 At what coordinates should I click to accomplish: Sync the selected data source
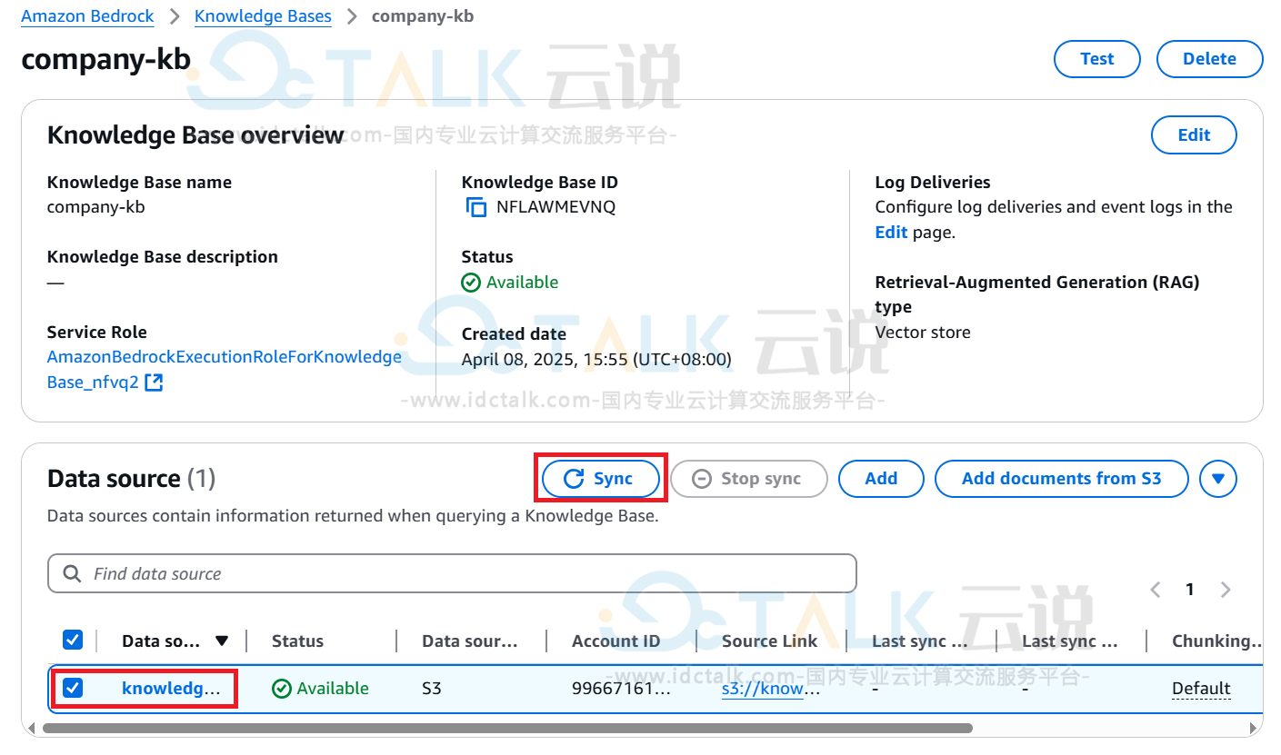[x=600, y=479]
